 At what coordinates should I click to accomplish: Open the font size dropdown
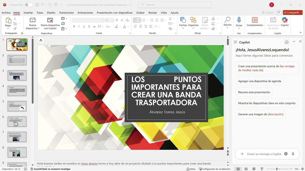click(x=113, y=20)
